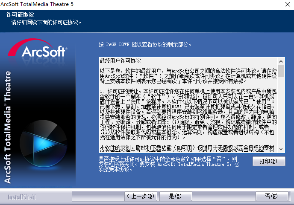Click the license scrollbar up arrow
Image resolution: width=294 pixels, height=205 pixels.
point(281,61)
